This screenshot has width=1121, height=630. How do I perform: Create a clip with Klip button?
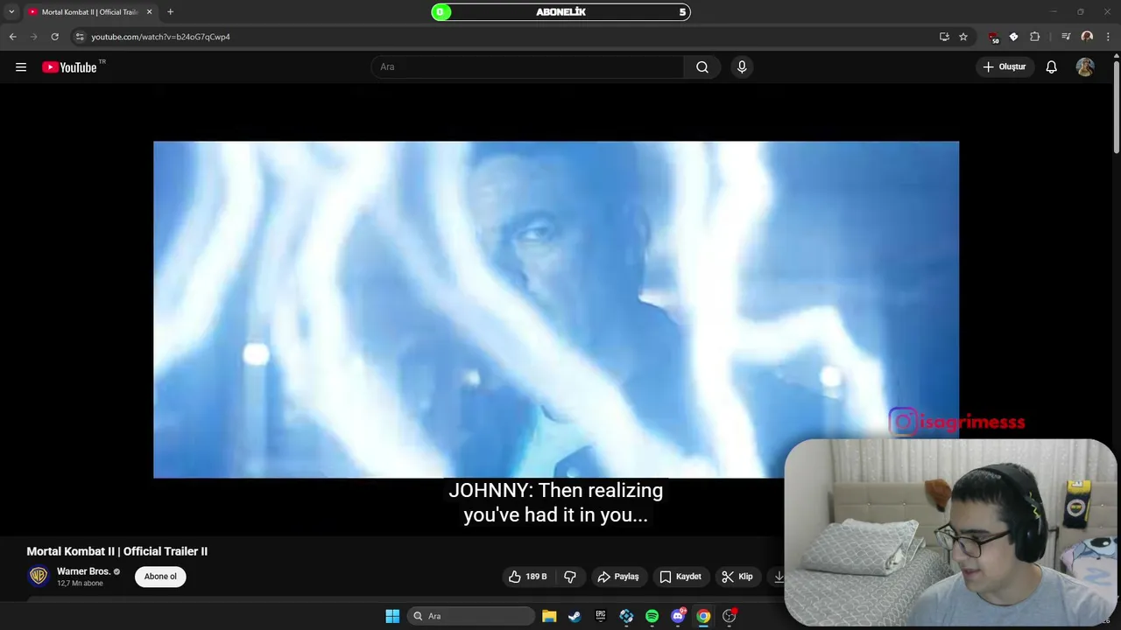pos(737,577)
